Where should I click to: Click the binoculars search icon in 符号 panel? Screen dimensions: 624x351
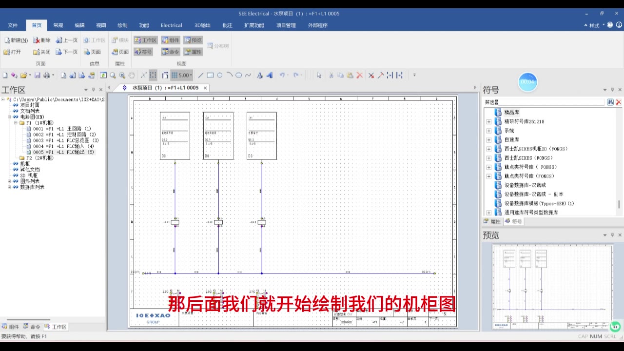point(610,102)
